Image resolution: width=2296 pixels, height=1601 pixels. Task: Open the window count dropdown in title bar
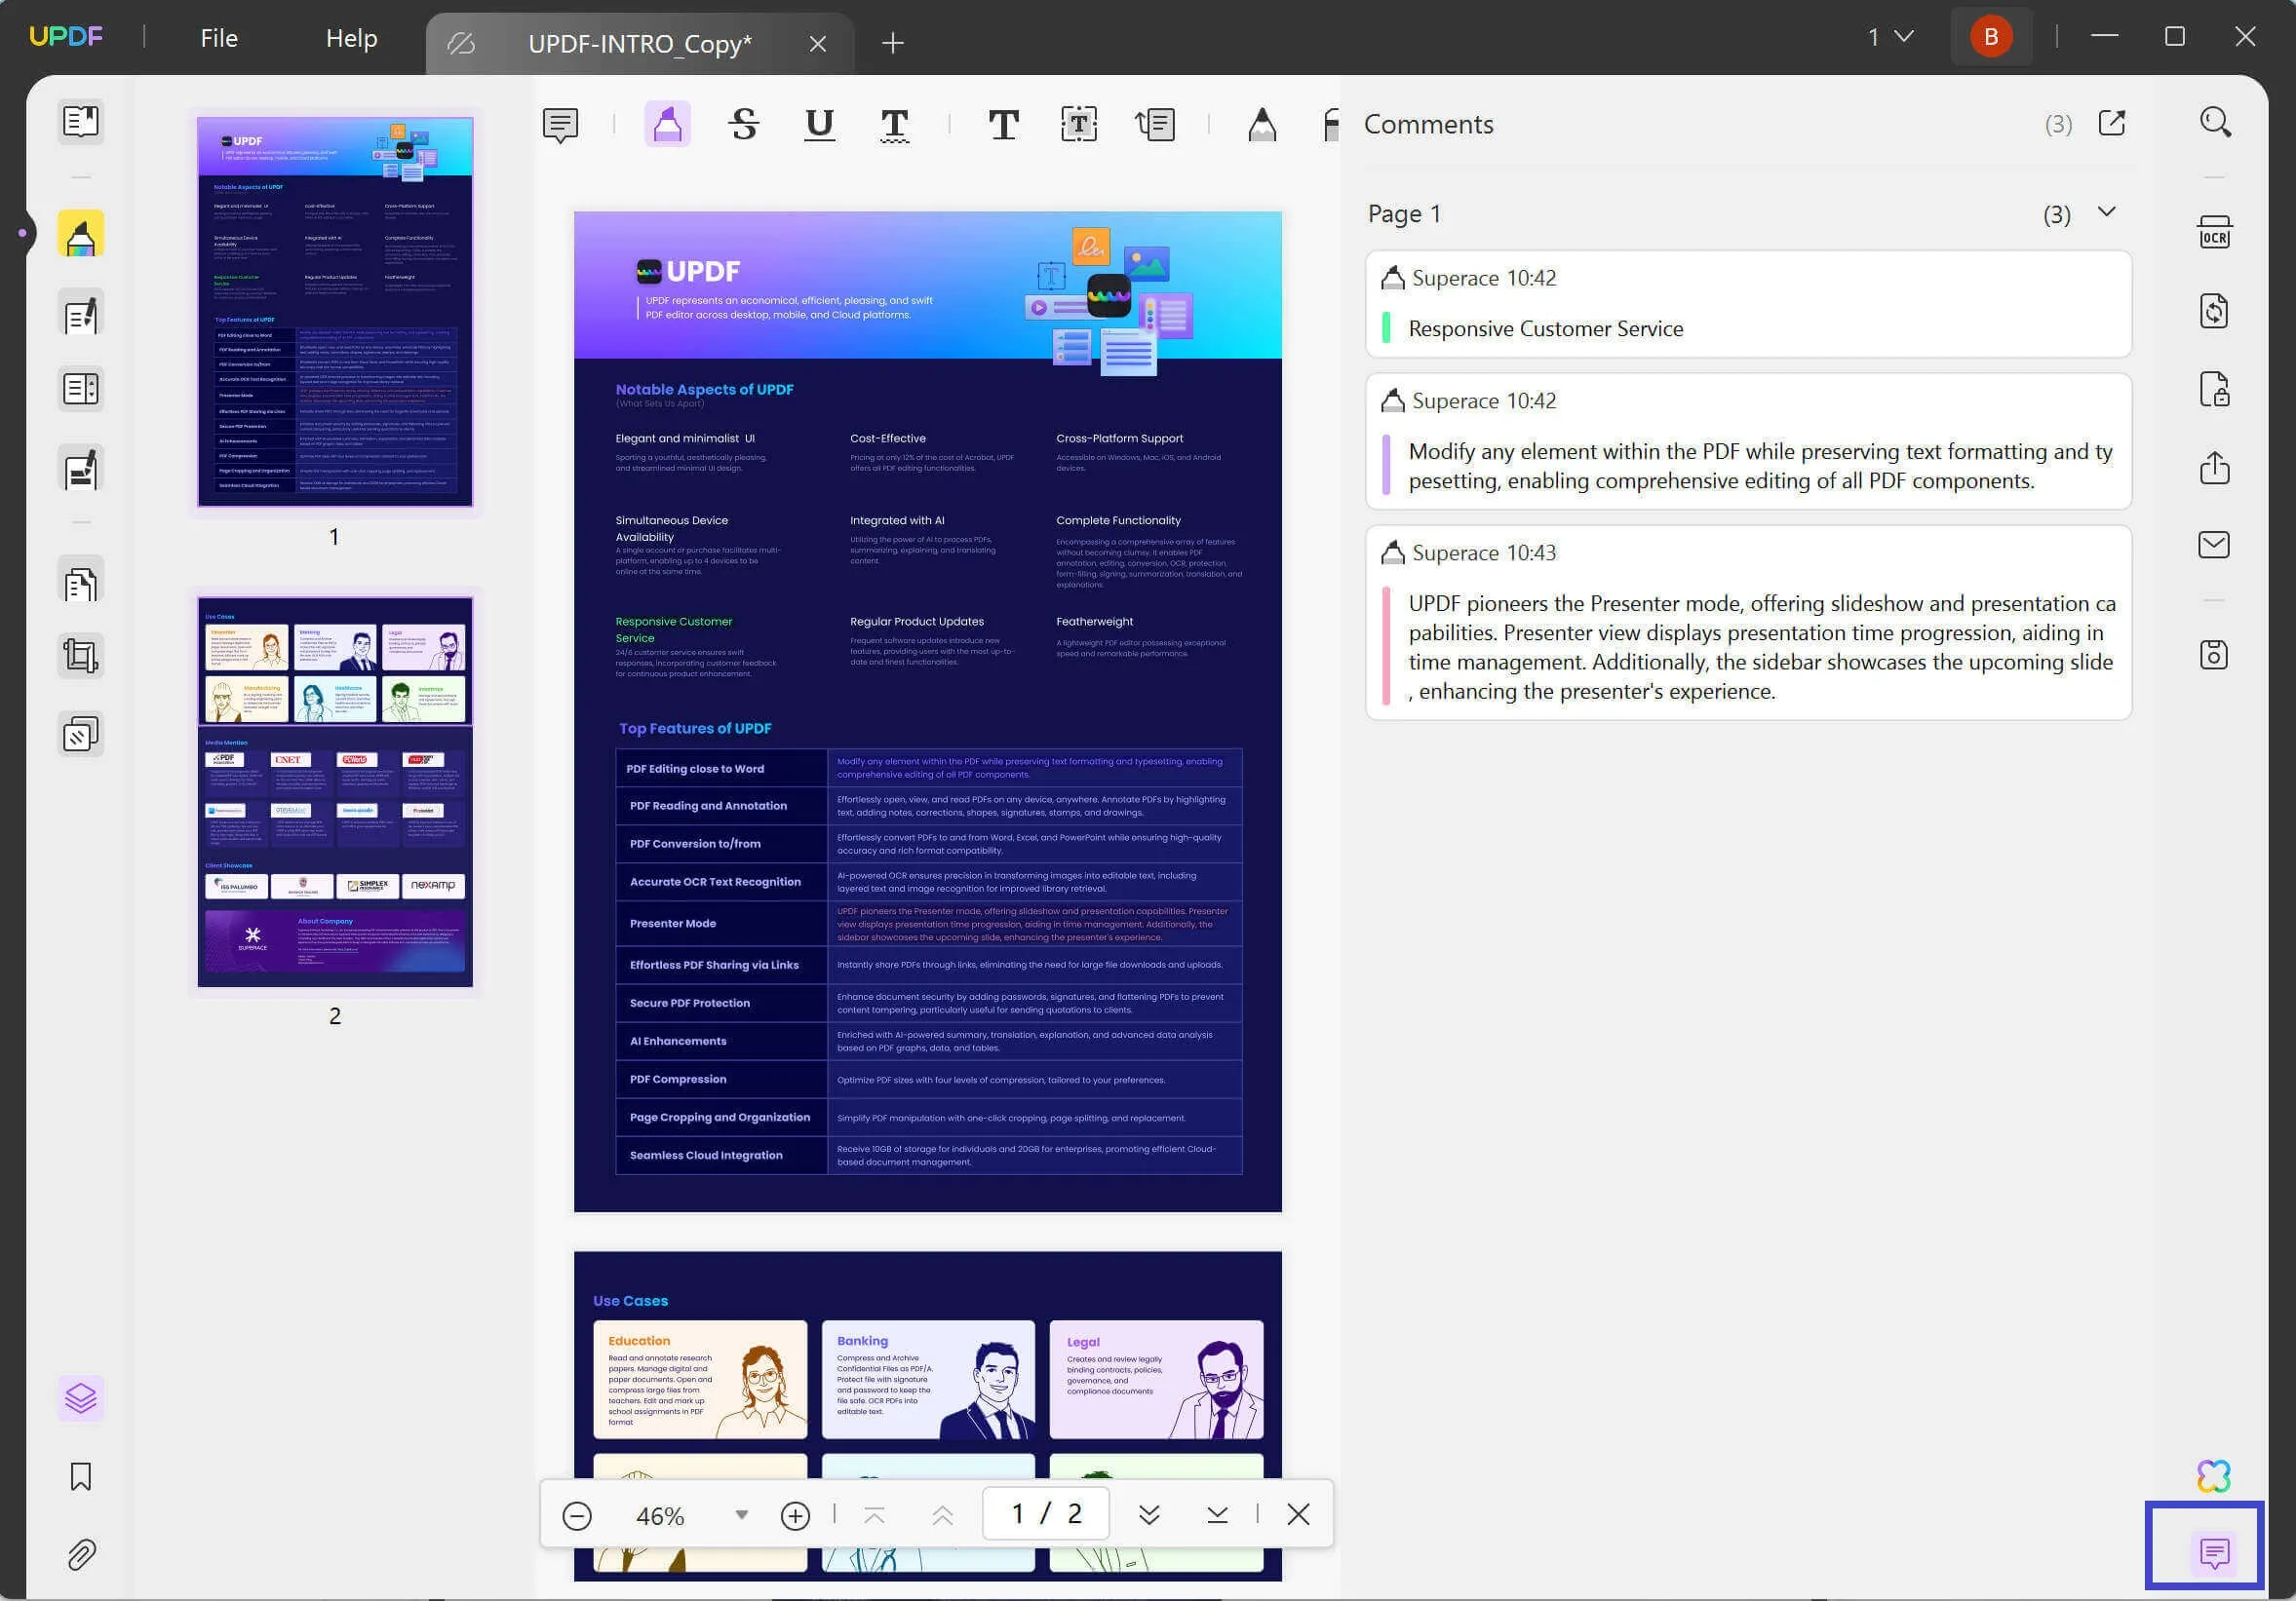point(1890,37)
